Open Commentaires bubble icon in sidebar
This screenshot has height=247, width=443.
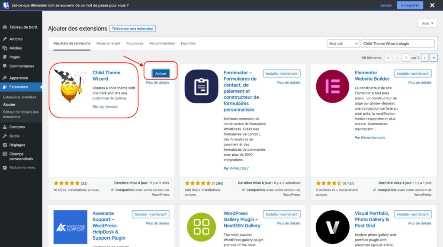(x=4, y=66)
